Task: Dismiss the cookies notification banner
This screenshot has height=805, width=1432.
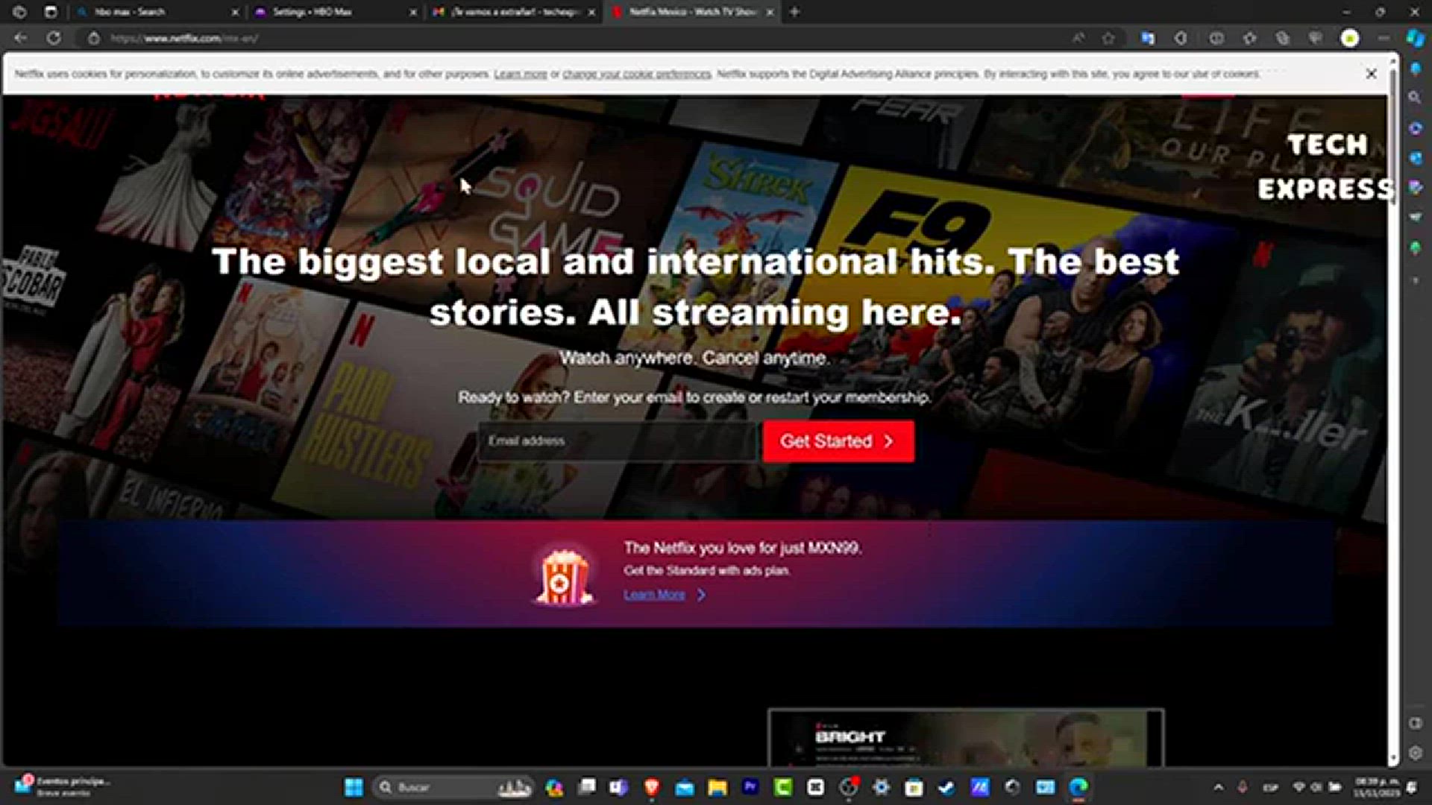Action: click(1371, 74)
